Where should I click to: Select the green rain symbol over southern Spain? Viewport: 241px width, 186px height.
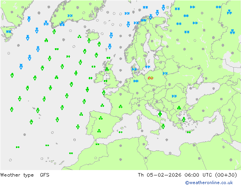pos(99,131)
